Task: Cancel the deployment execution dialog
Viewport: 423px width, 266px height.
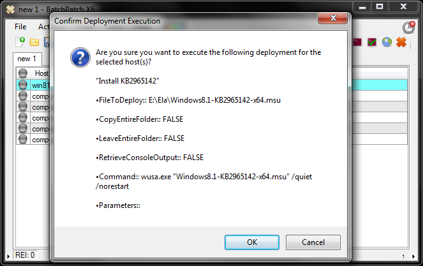Action: 313,242
